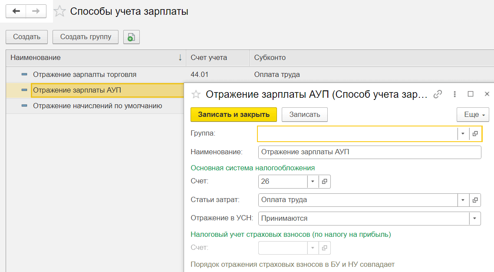
Task: Expand the Отражение в УСН dropdown
Action: (475, 219)
